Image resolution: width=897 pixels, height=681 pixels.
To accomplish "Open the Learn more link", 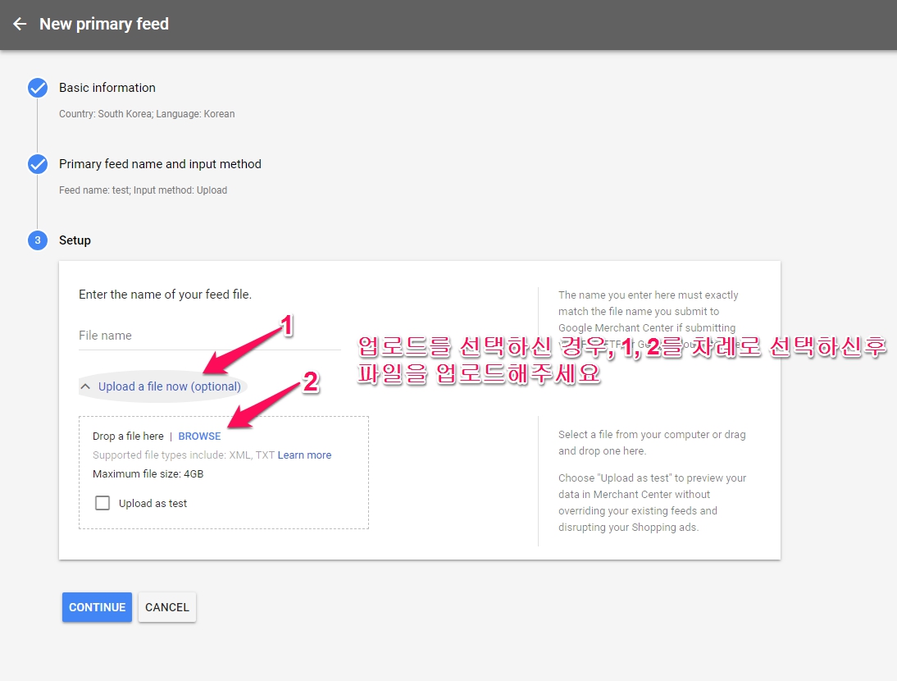I will point(304,455).
